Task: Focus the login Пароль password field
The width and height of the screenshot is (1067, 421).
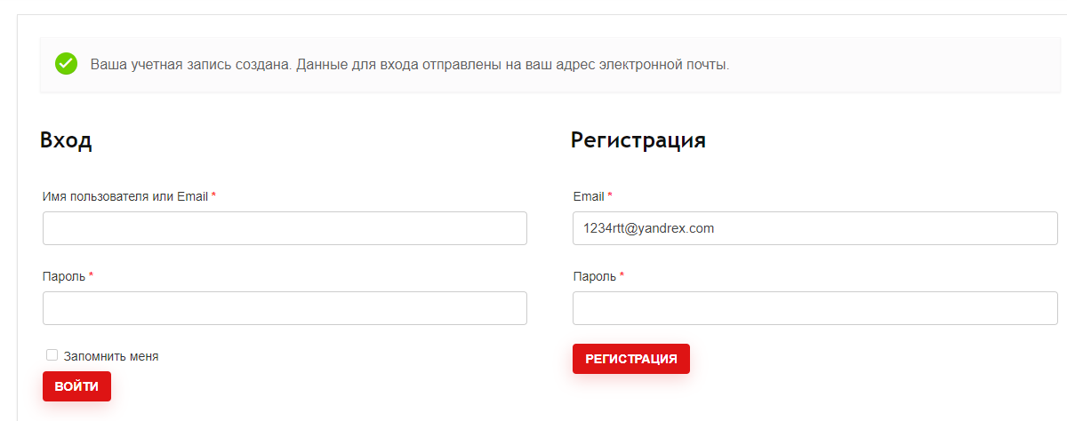Action: (285, 308)
